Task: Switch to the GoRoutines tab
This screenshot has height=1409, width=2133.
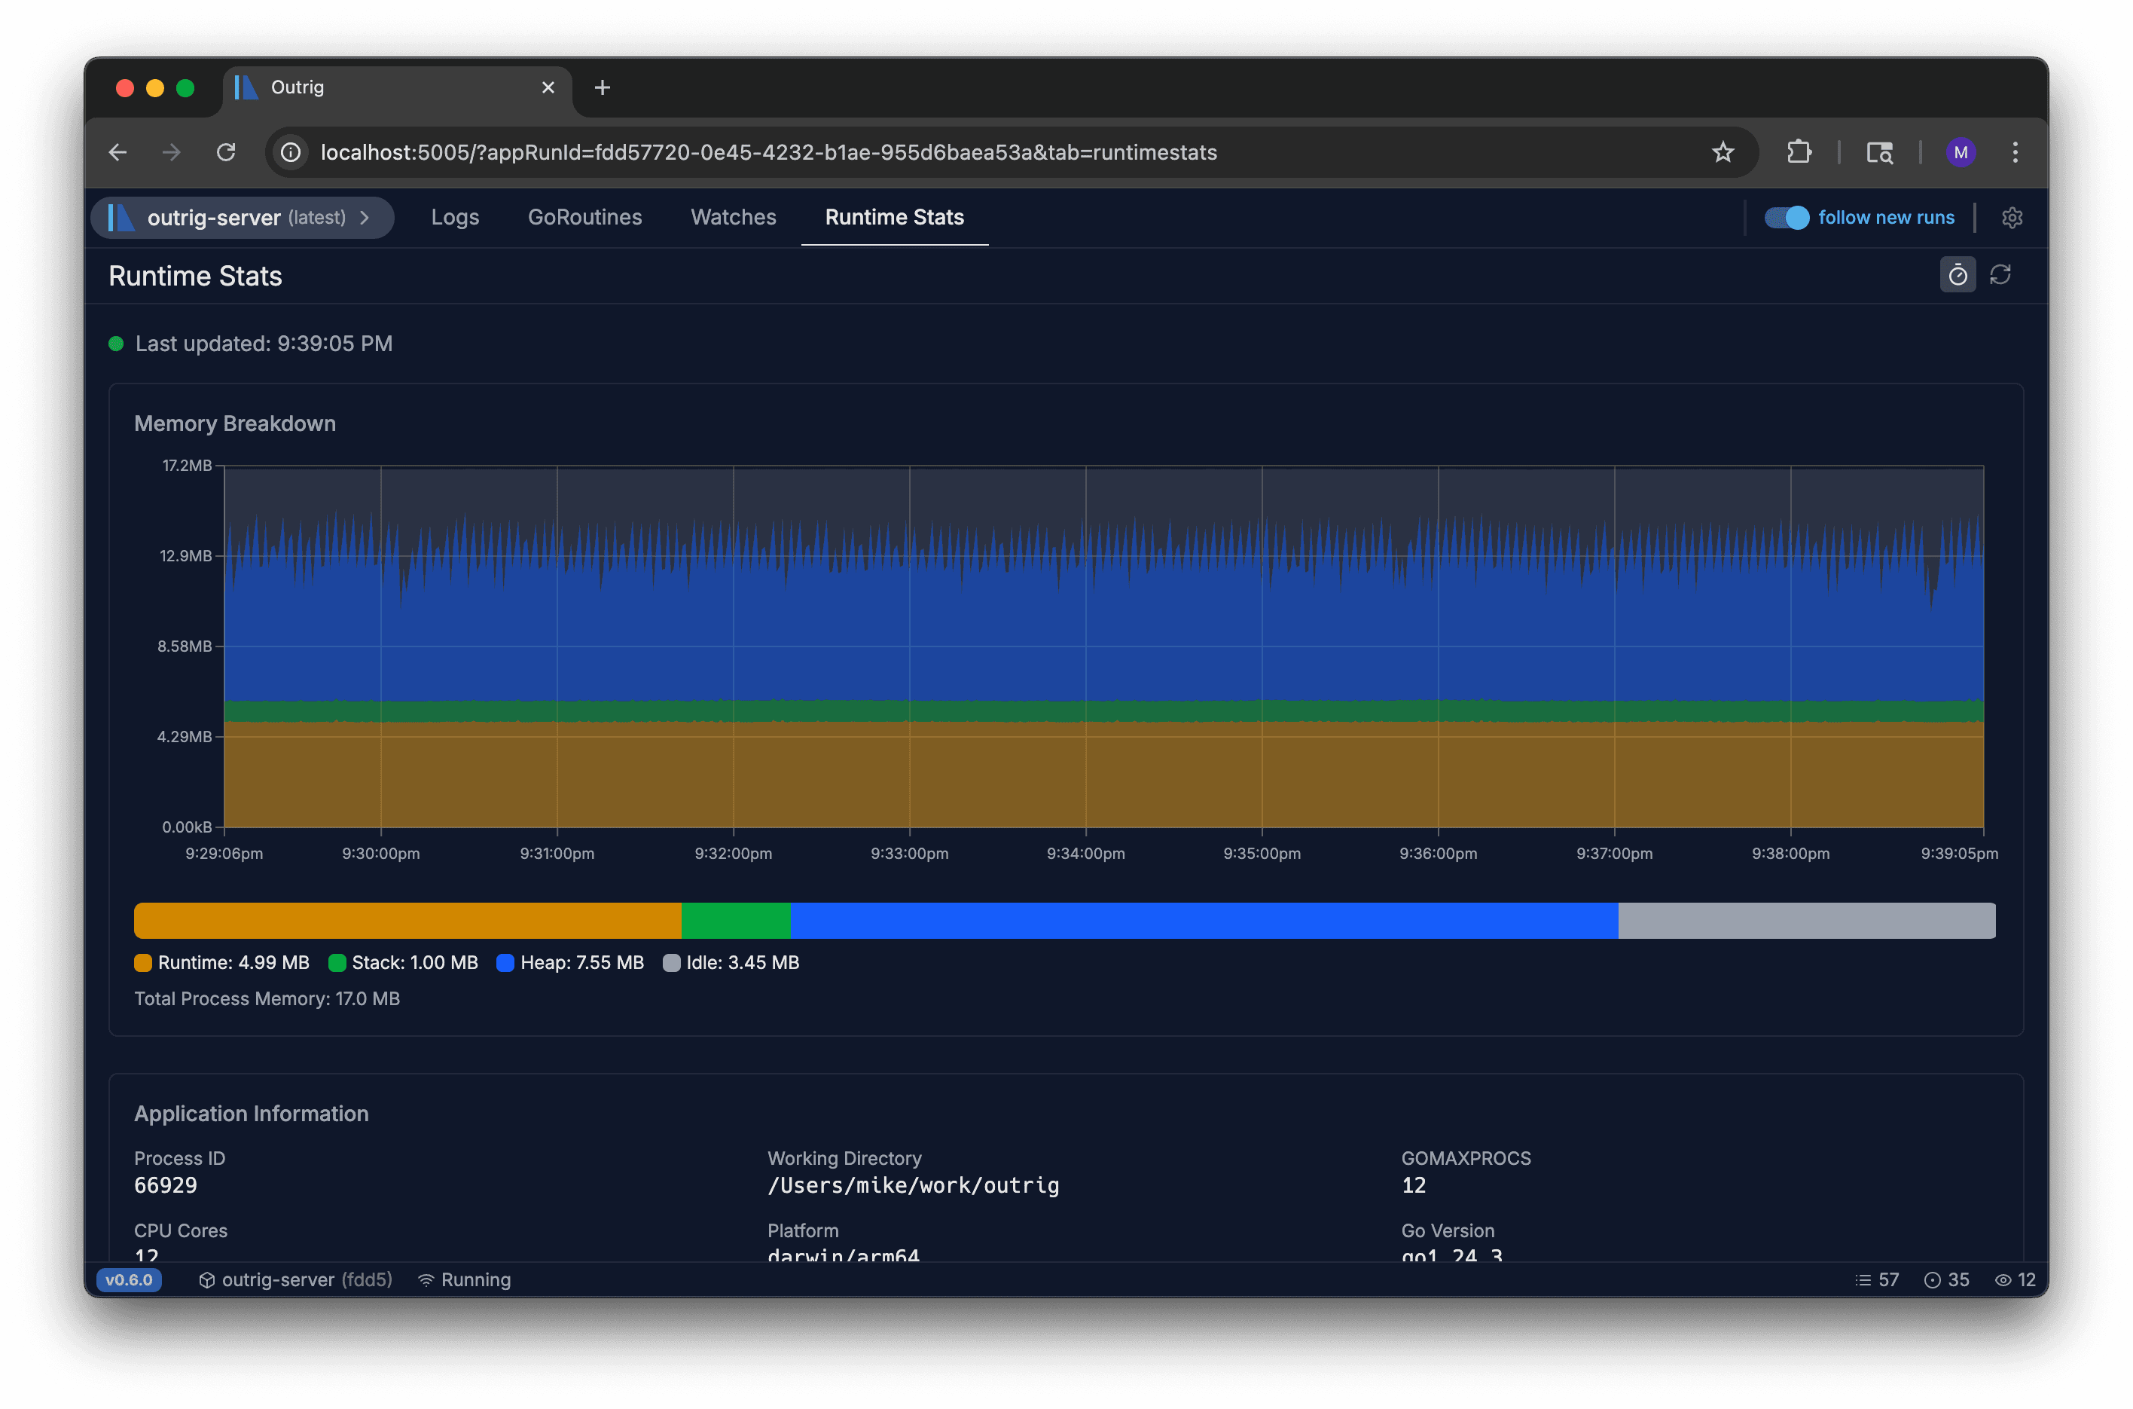Action: click(x=584, y=218)
